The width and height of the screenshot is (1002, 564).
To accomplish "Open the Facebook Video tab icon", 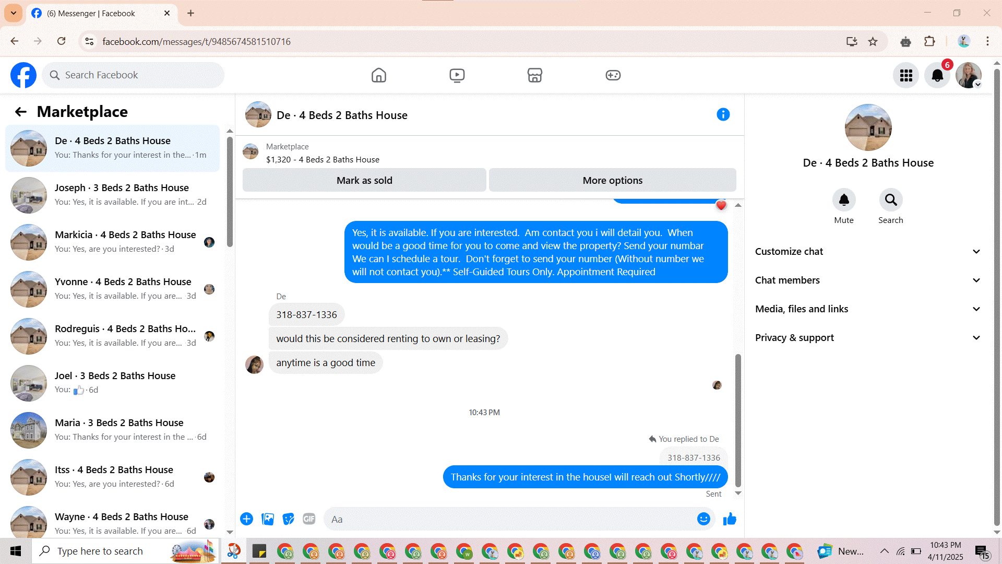I will click(x=457, y=75).
